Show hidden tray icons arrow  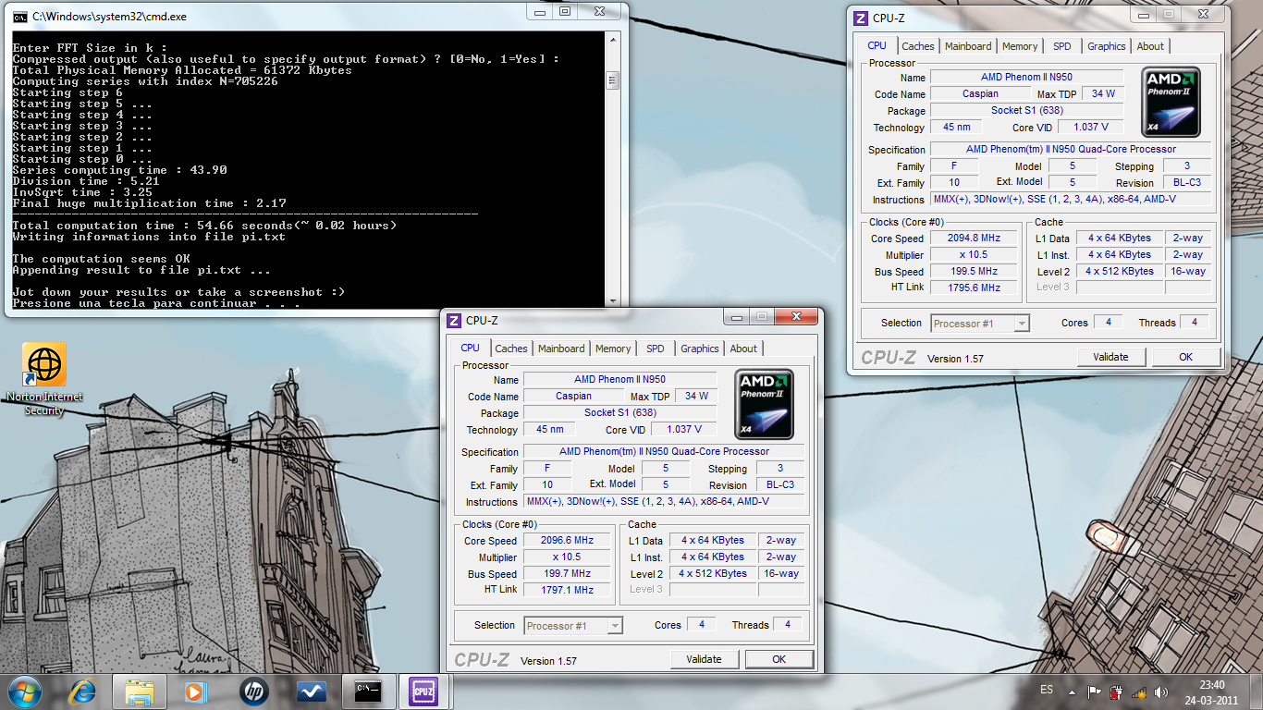point(1072,692)
